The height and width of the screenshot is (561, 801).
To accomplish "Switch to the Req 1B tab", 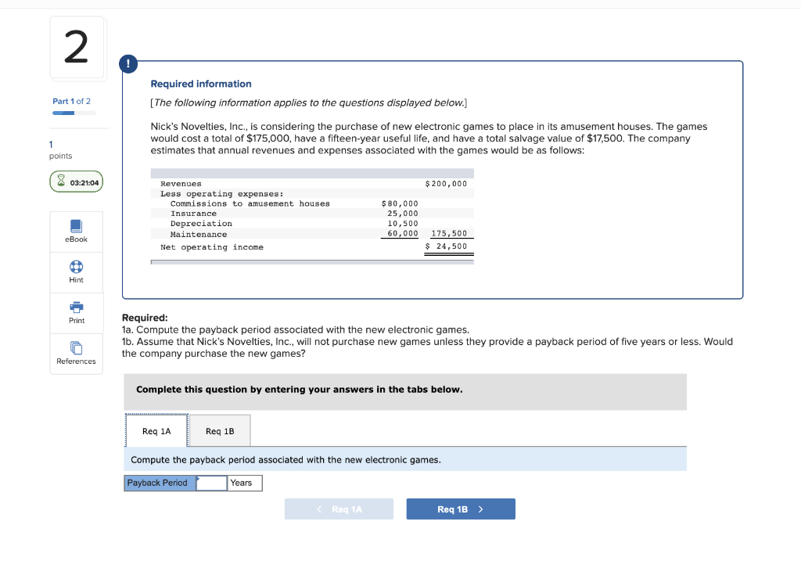I will pyautogui.click(x=220, y=431).
